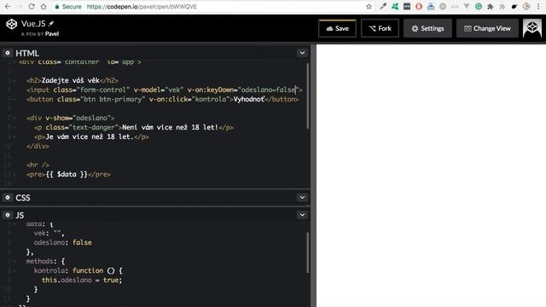Open the green Grammarly-style circle extension
Screen dimensions: 546x307
(x=479, y=6)
